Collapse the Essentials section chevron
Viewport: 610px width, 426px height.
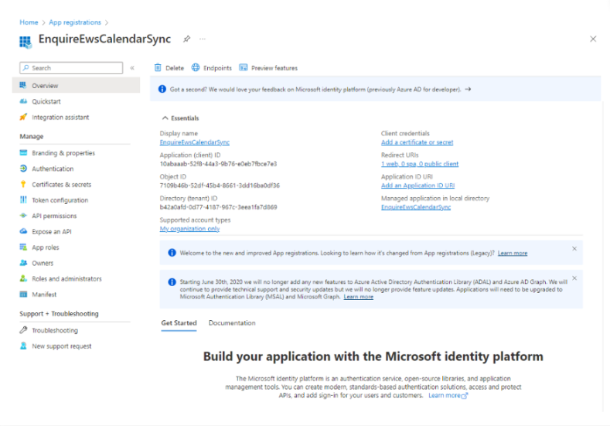tap(165, 118)
